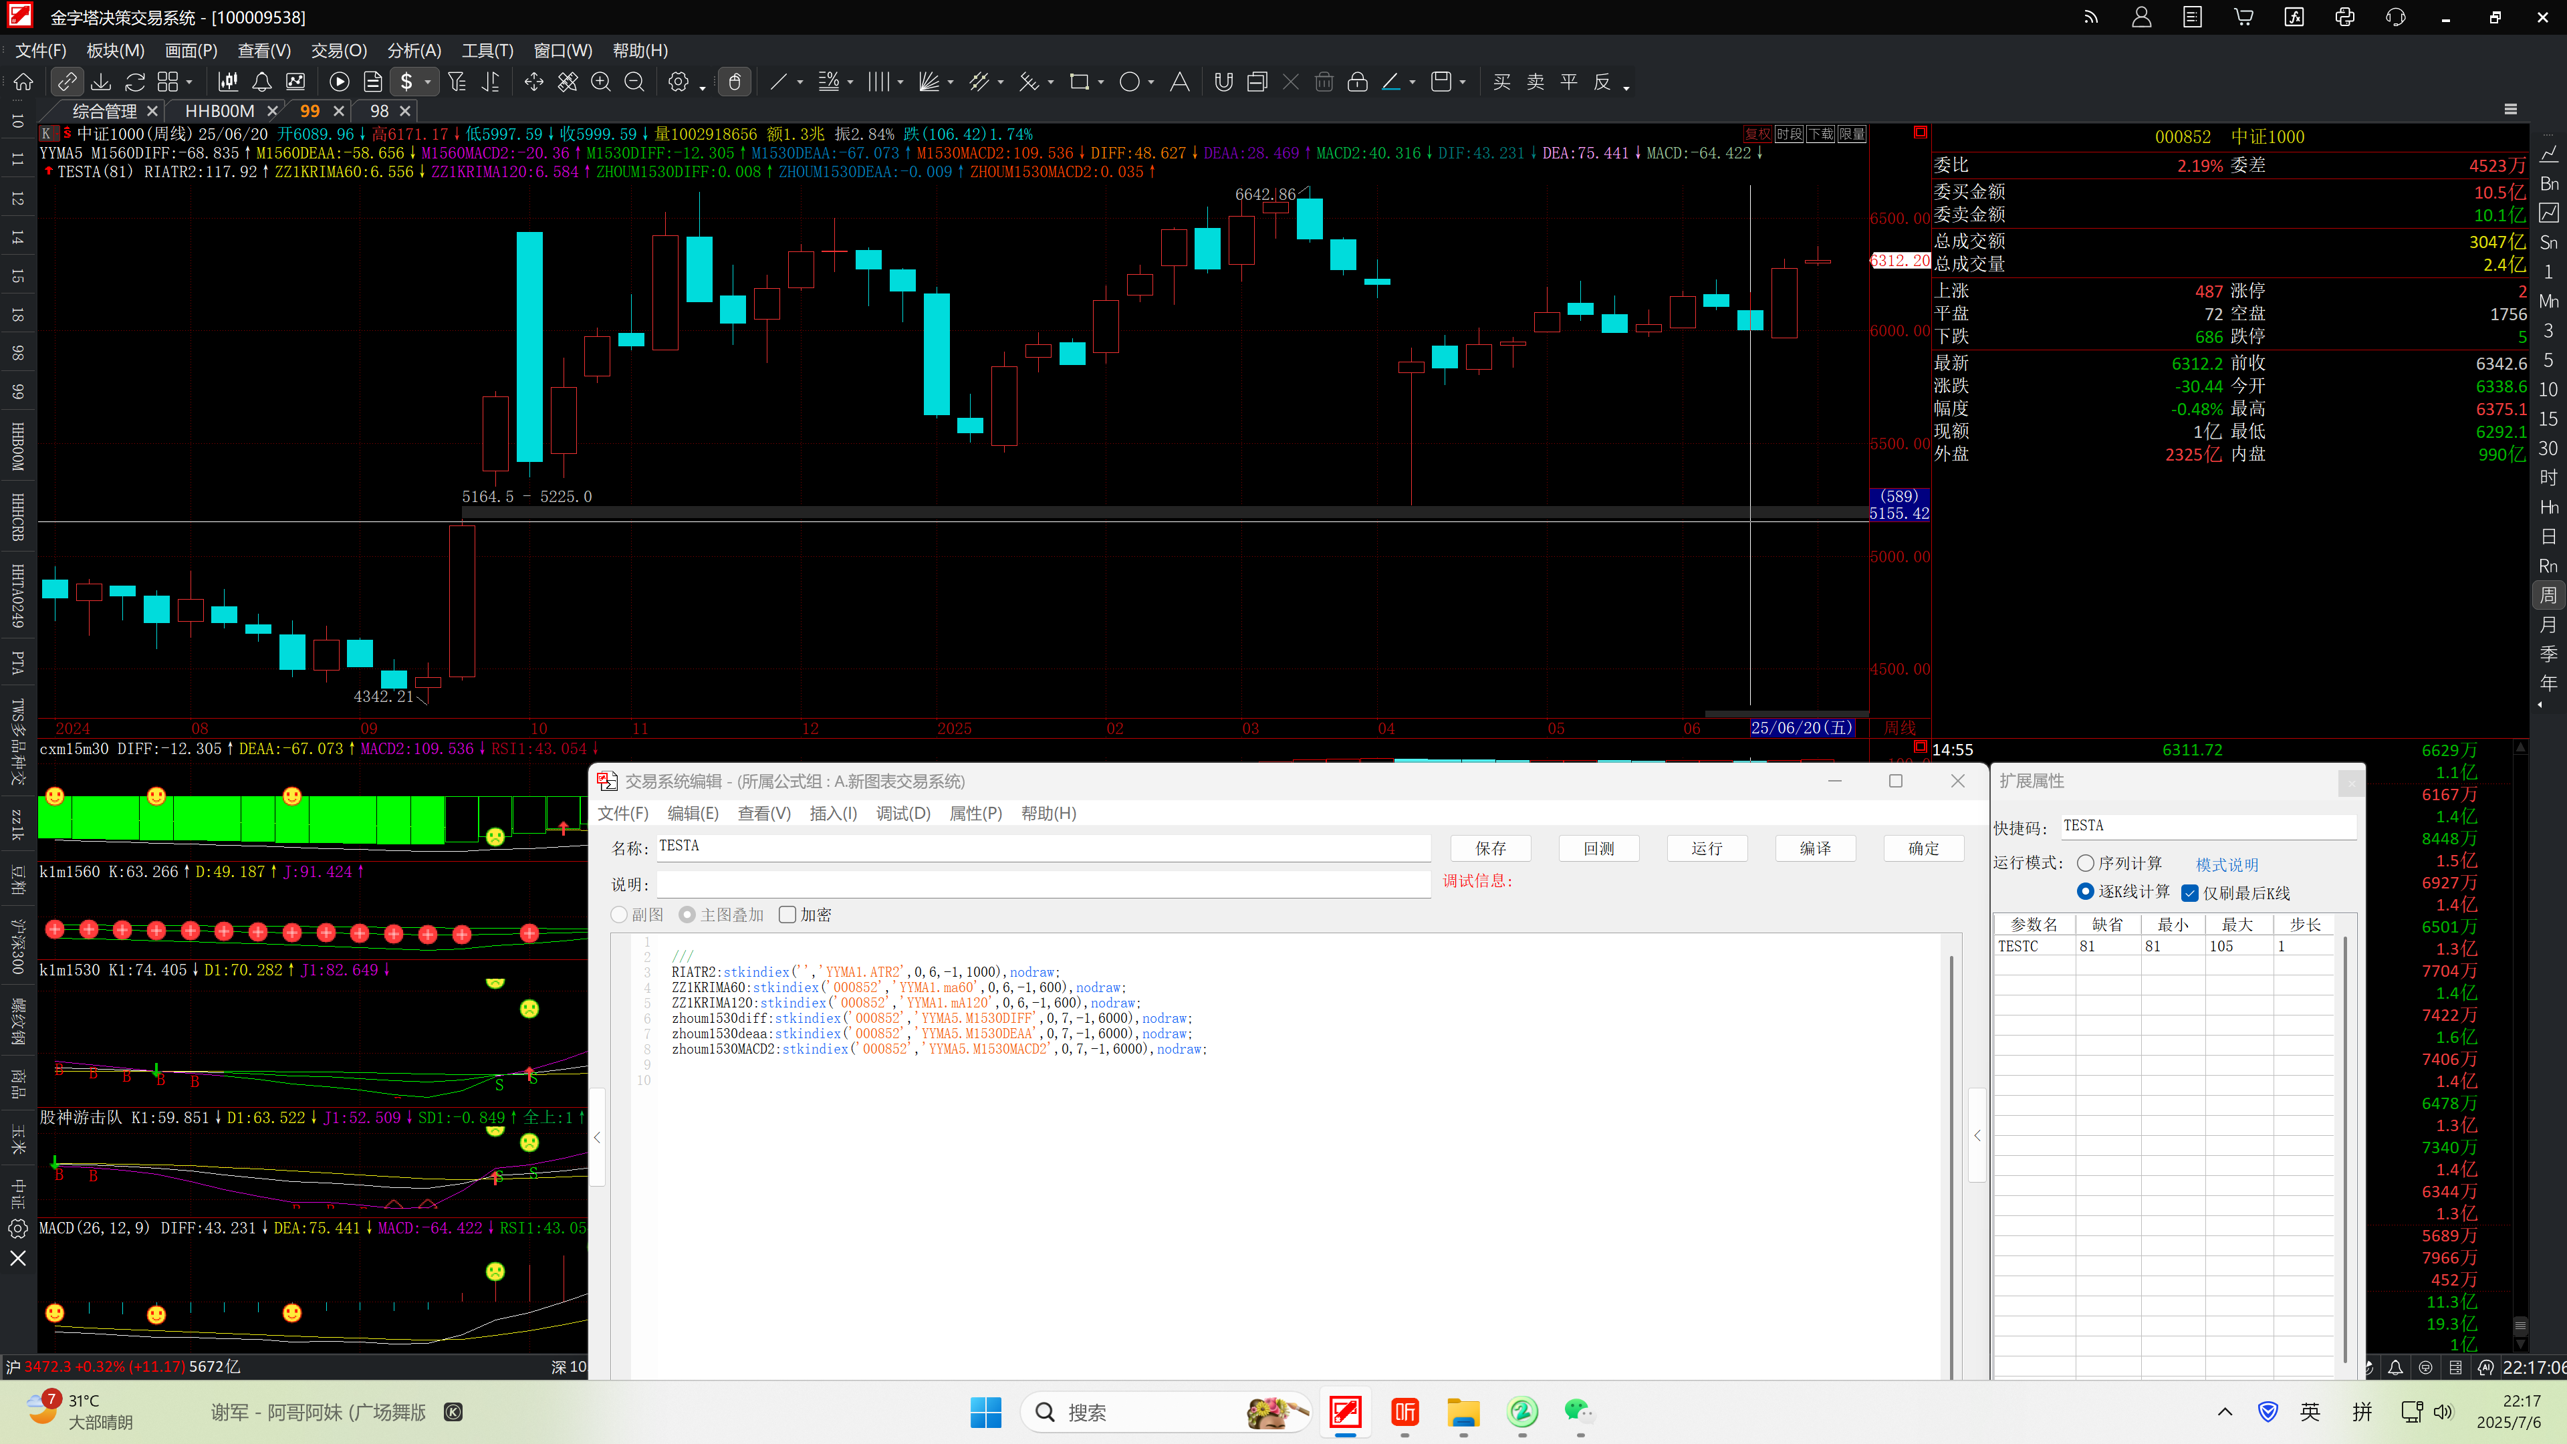Viewport: 2567px width, 1444px height.
Task: Switch to the HHB00M tab
Action: coord(219,110)
